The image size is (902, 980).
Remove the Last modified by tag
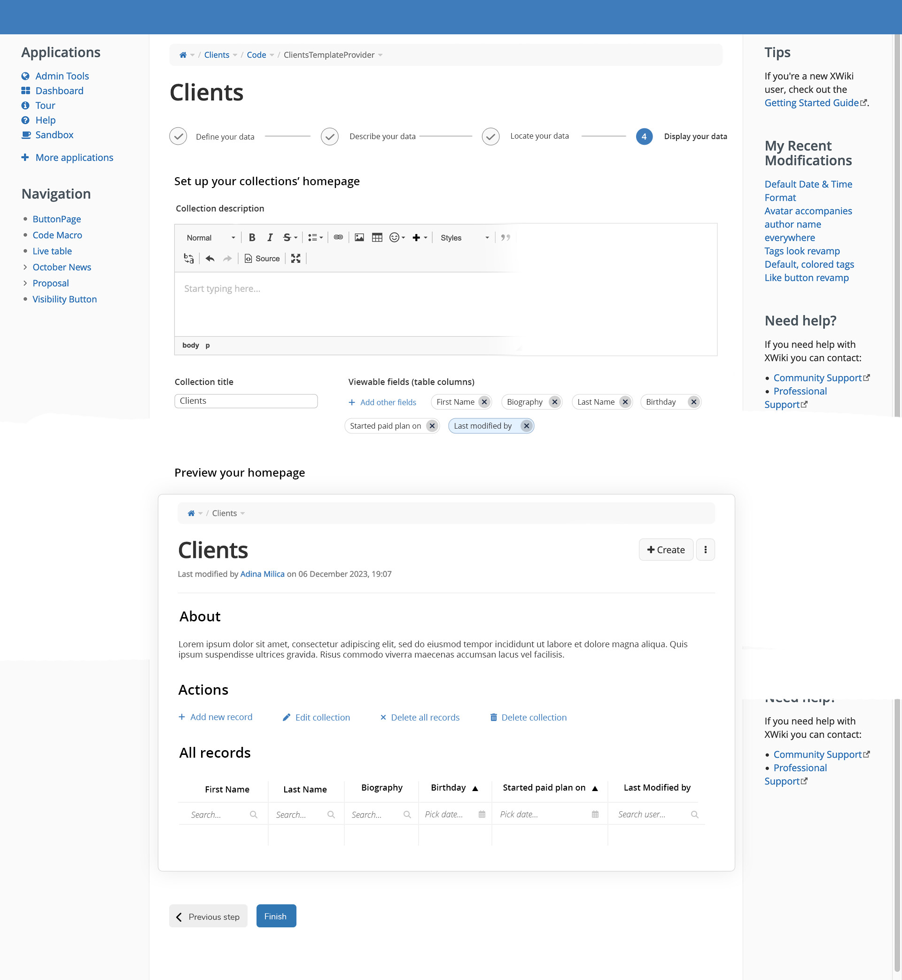click(x=526, y=426)
